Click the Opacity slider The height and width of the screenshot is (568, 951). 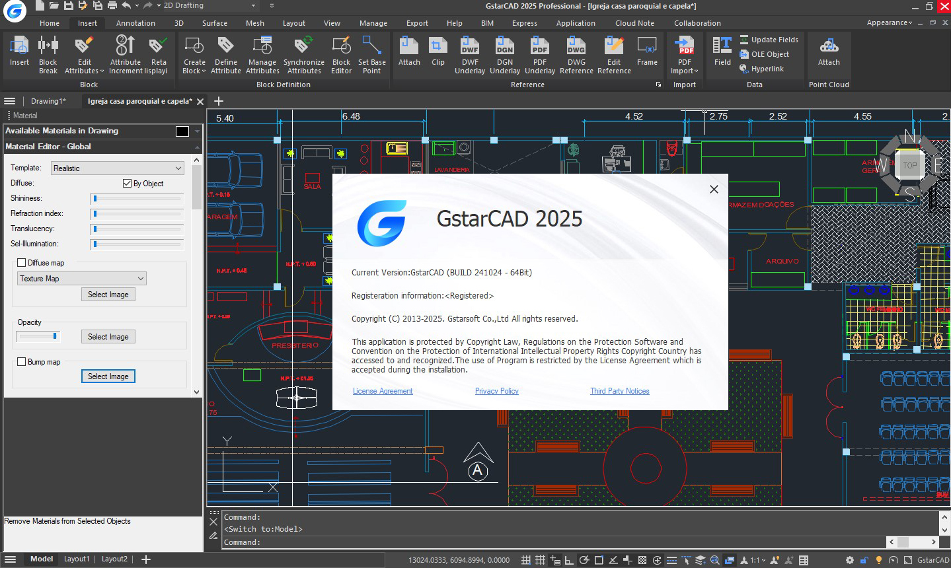coord(38,336)
